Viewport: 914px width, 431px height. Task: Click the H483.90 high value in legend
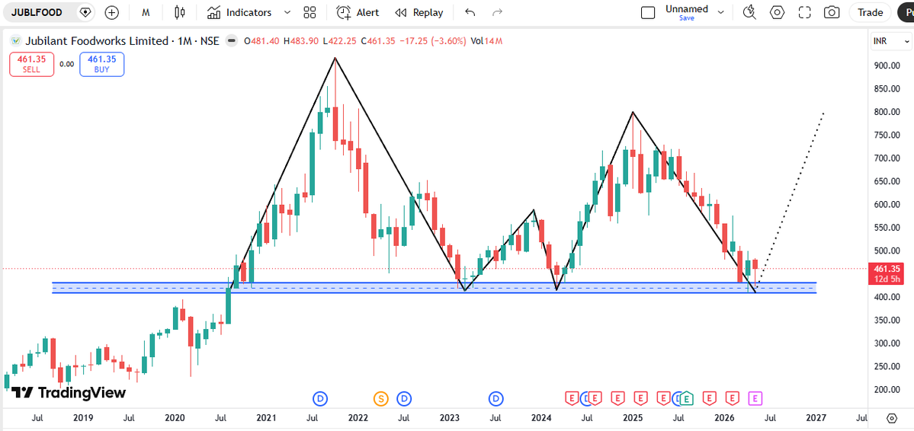(x=301, y=41)
